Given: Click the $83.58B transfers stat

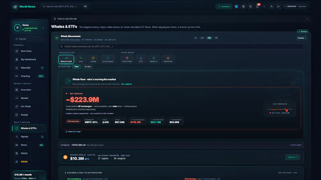Looking at the screenshot, I should tap(175, 121).
